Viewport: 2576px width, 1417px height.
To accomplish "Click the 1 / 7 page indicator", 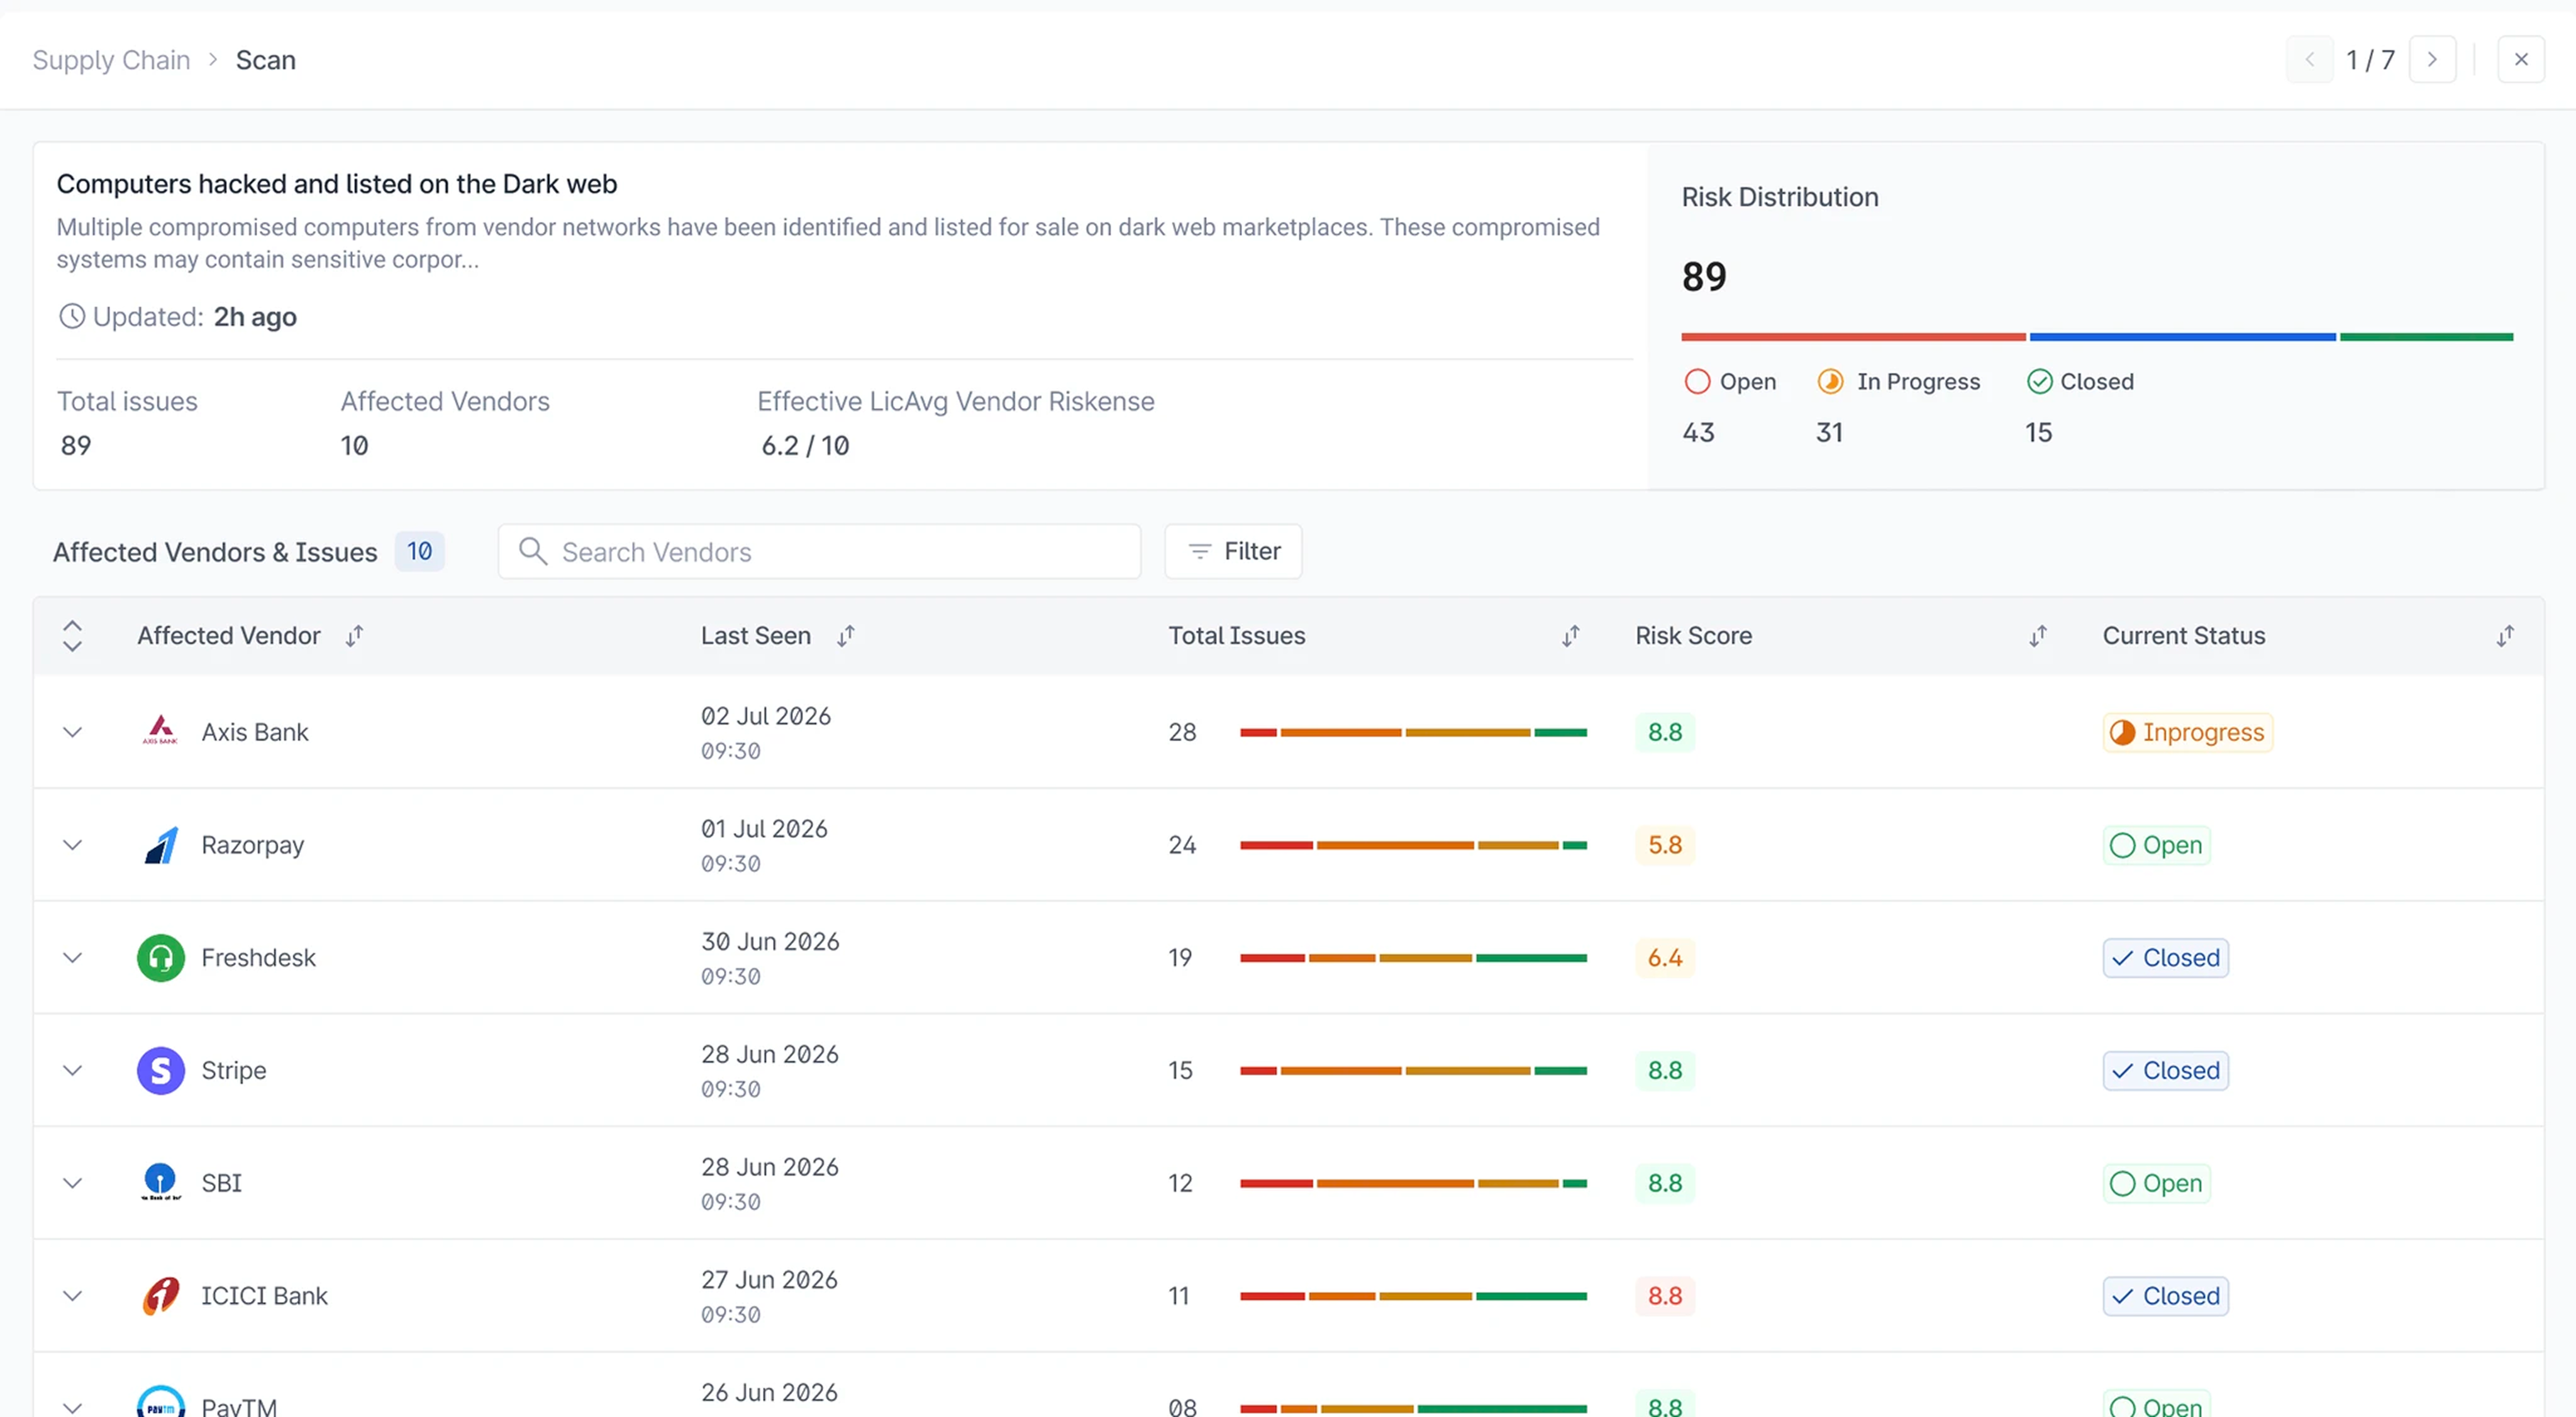I will tap(2371, 60).
